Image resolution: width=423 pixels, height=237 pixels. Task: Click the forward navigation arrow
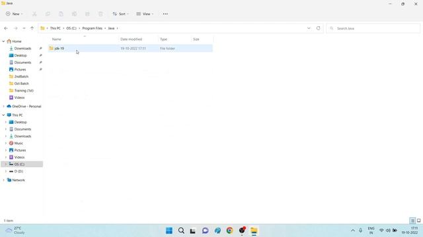16,28
